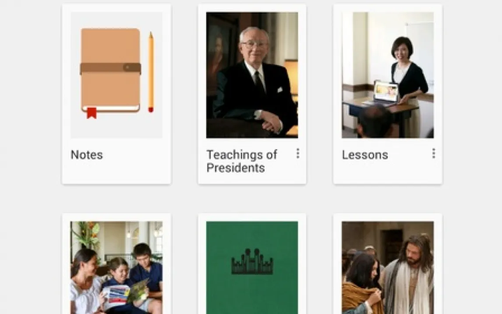Open the portrait thumbnail of elderly man
This screenshot has width=502, height=314.
(252, 75)
